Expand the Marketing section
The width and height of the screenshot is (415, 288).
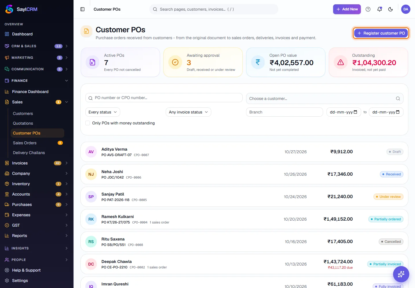point(37,58)
